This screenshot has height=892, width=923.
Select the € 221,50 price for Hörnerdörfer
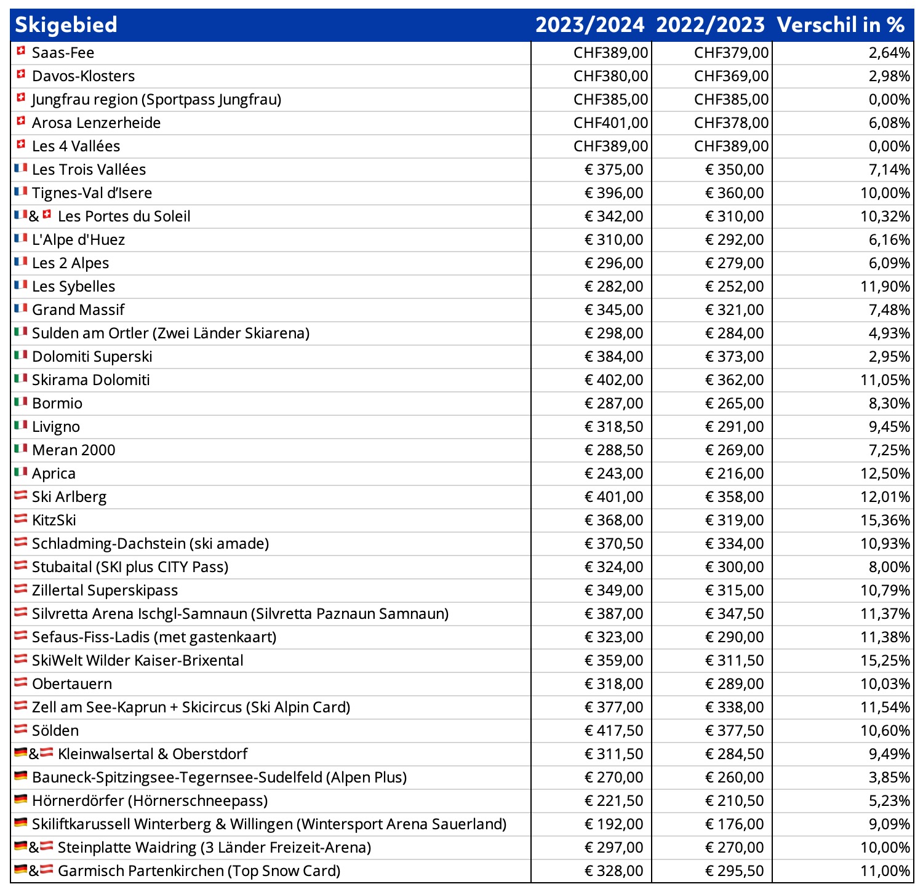613,801
